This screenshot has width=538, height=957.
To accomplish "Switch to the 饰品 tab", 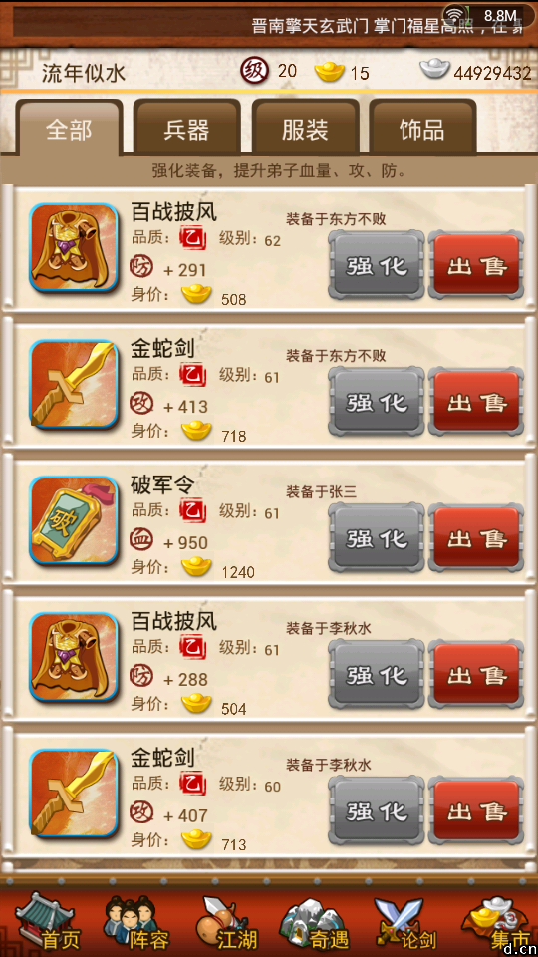I will [x=422, y=130].
